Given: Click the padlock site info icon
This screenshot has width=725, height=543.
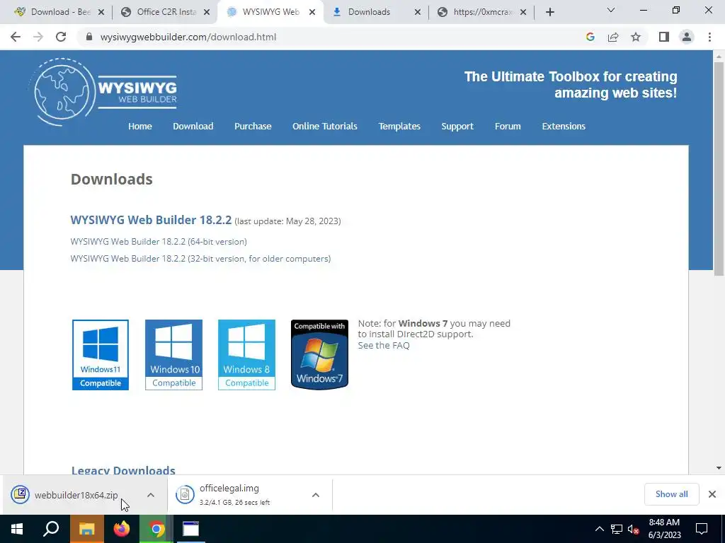Looking at the screenshot, I should (89, 37).
